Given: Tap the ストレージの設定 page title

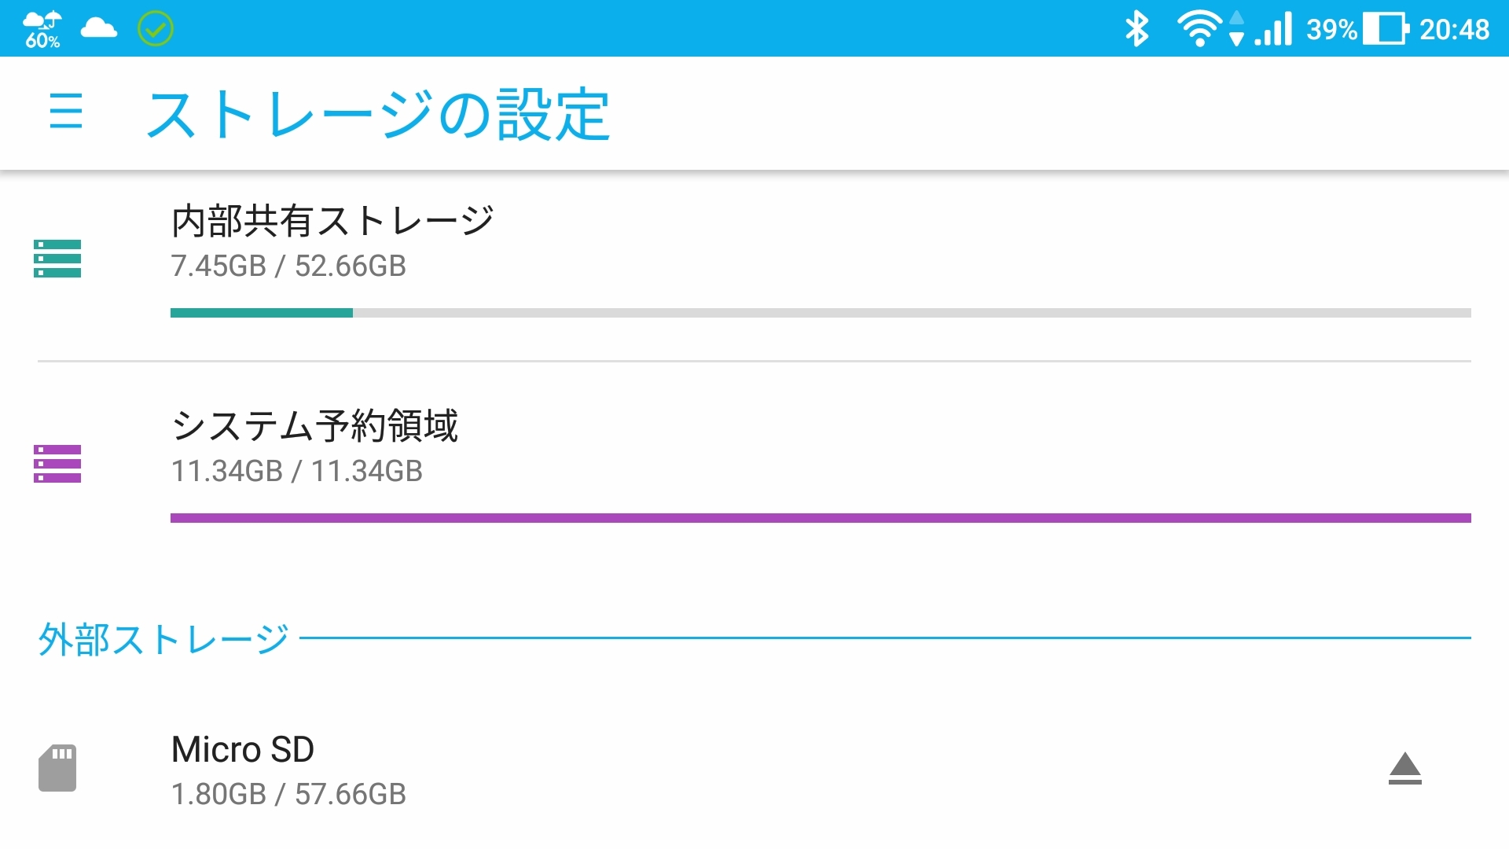Looking at the screenshot, I should pyautogui.click(x=378, y=114).
